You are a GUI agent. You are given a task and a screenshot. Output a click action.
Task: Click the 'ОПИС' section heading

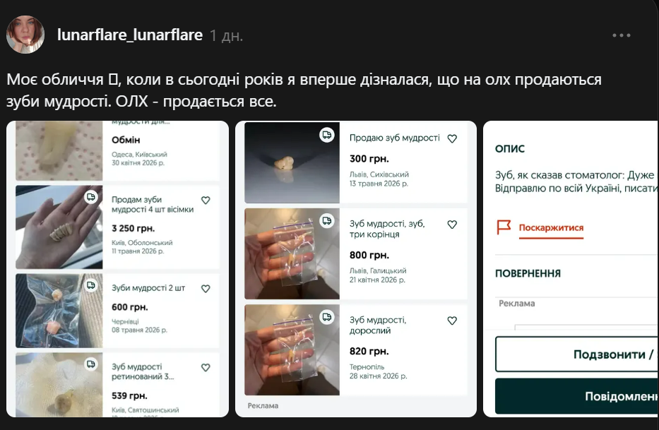pos(510,149)
